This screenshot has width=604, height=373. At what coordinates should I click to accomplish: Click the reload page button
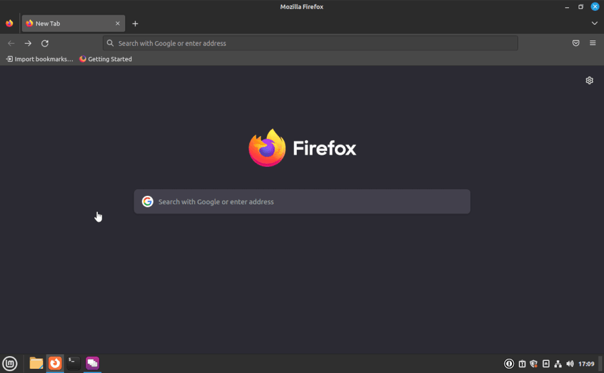[x=45, y=44]
